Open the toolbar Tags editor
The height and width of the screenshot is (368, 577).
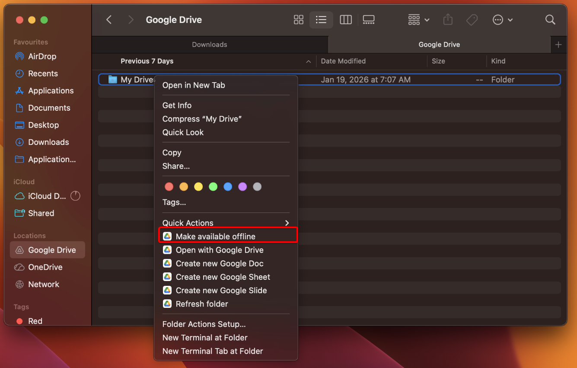coord(472,19)
